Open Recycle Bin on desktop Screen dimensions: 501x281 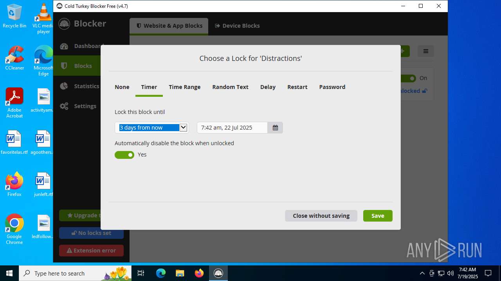pos(14,16)
